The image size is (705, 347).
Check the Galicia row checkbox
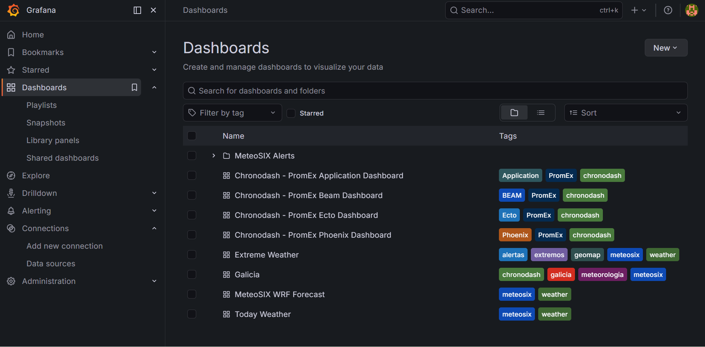192,274
